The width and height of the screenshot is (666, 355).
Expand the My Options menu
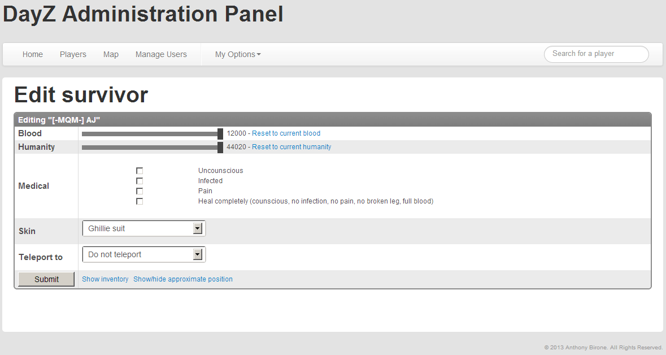238,54
